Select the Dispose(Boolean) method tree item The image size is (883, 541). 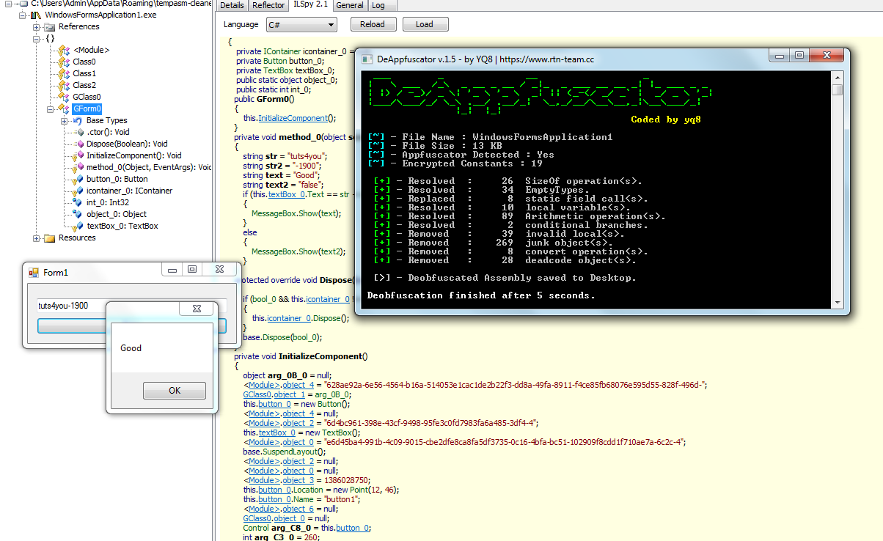point(126,144)
